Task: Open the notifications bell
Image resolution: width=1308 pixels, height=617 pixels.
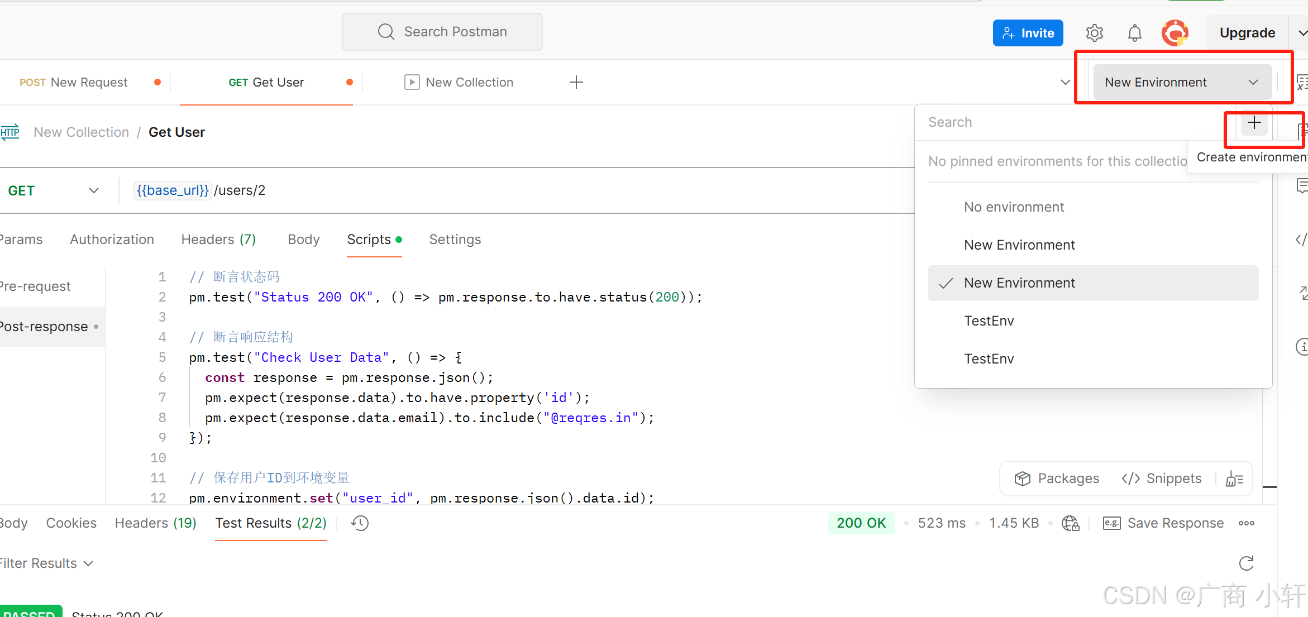Action: (x=1134, y=33)
